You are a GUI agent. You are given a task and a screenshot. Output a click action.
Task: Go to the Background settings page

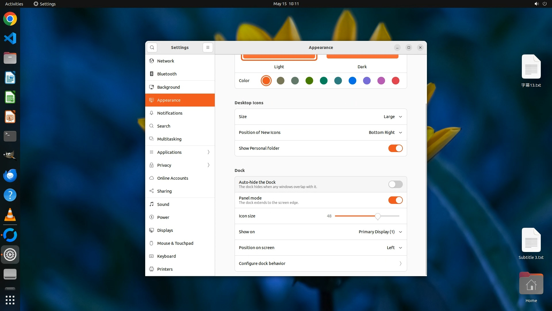[168, 87]
